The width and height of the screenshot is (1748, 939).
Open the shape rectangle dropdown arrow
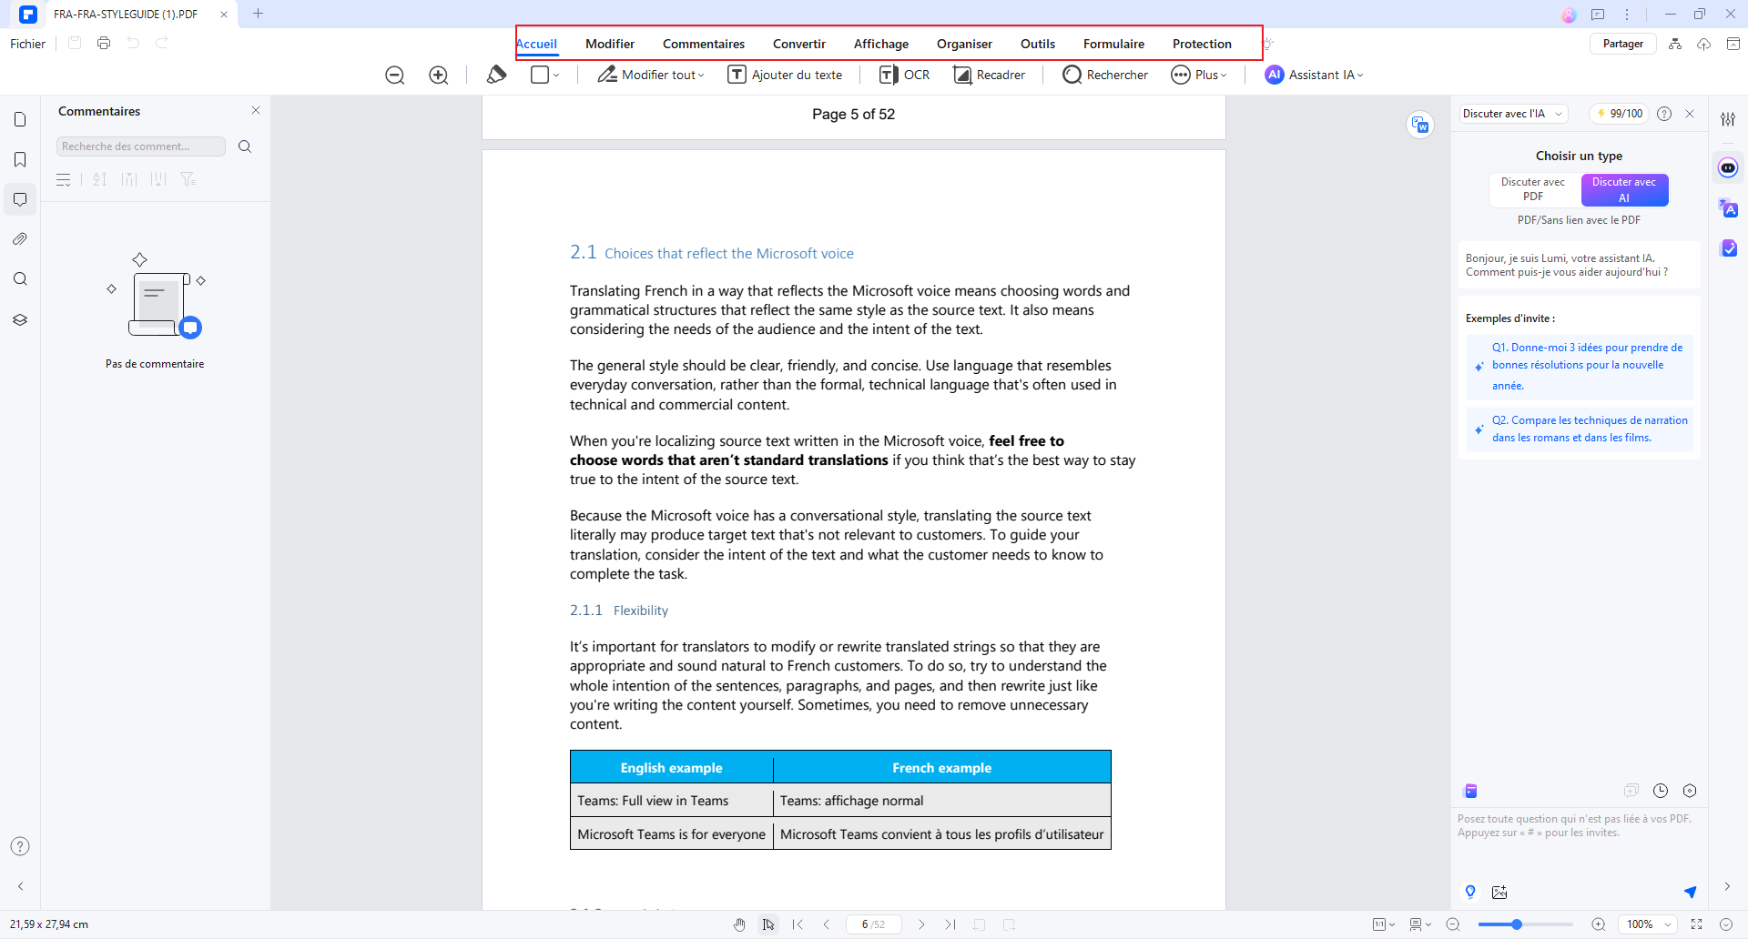pyautogui.click(x=556, y=75)
